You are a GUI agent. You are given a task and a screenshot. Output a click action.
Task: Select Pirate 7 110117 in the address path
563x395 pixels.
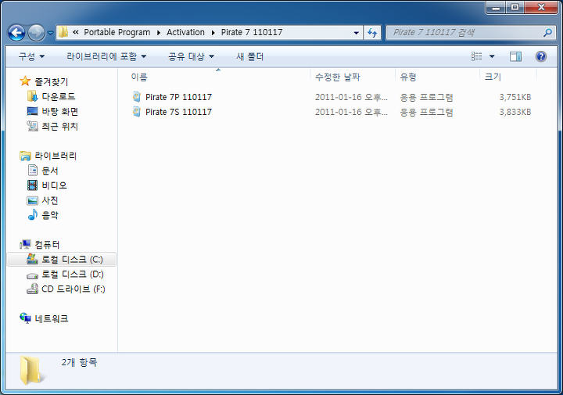251,32
